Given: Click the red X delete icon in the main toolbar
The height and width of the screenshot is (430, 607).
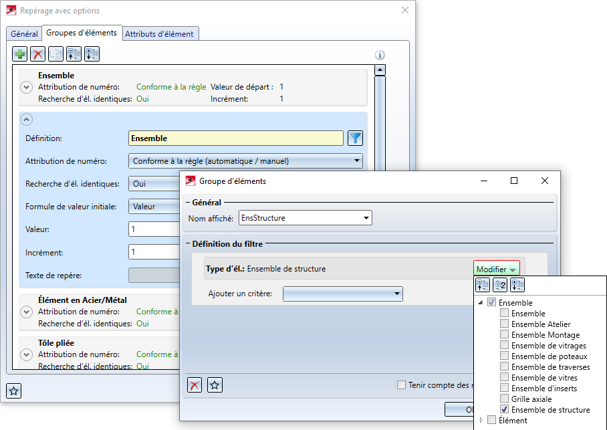Looking at the screenshot, I should coord(38,55).
